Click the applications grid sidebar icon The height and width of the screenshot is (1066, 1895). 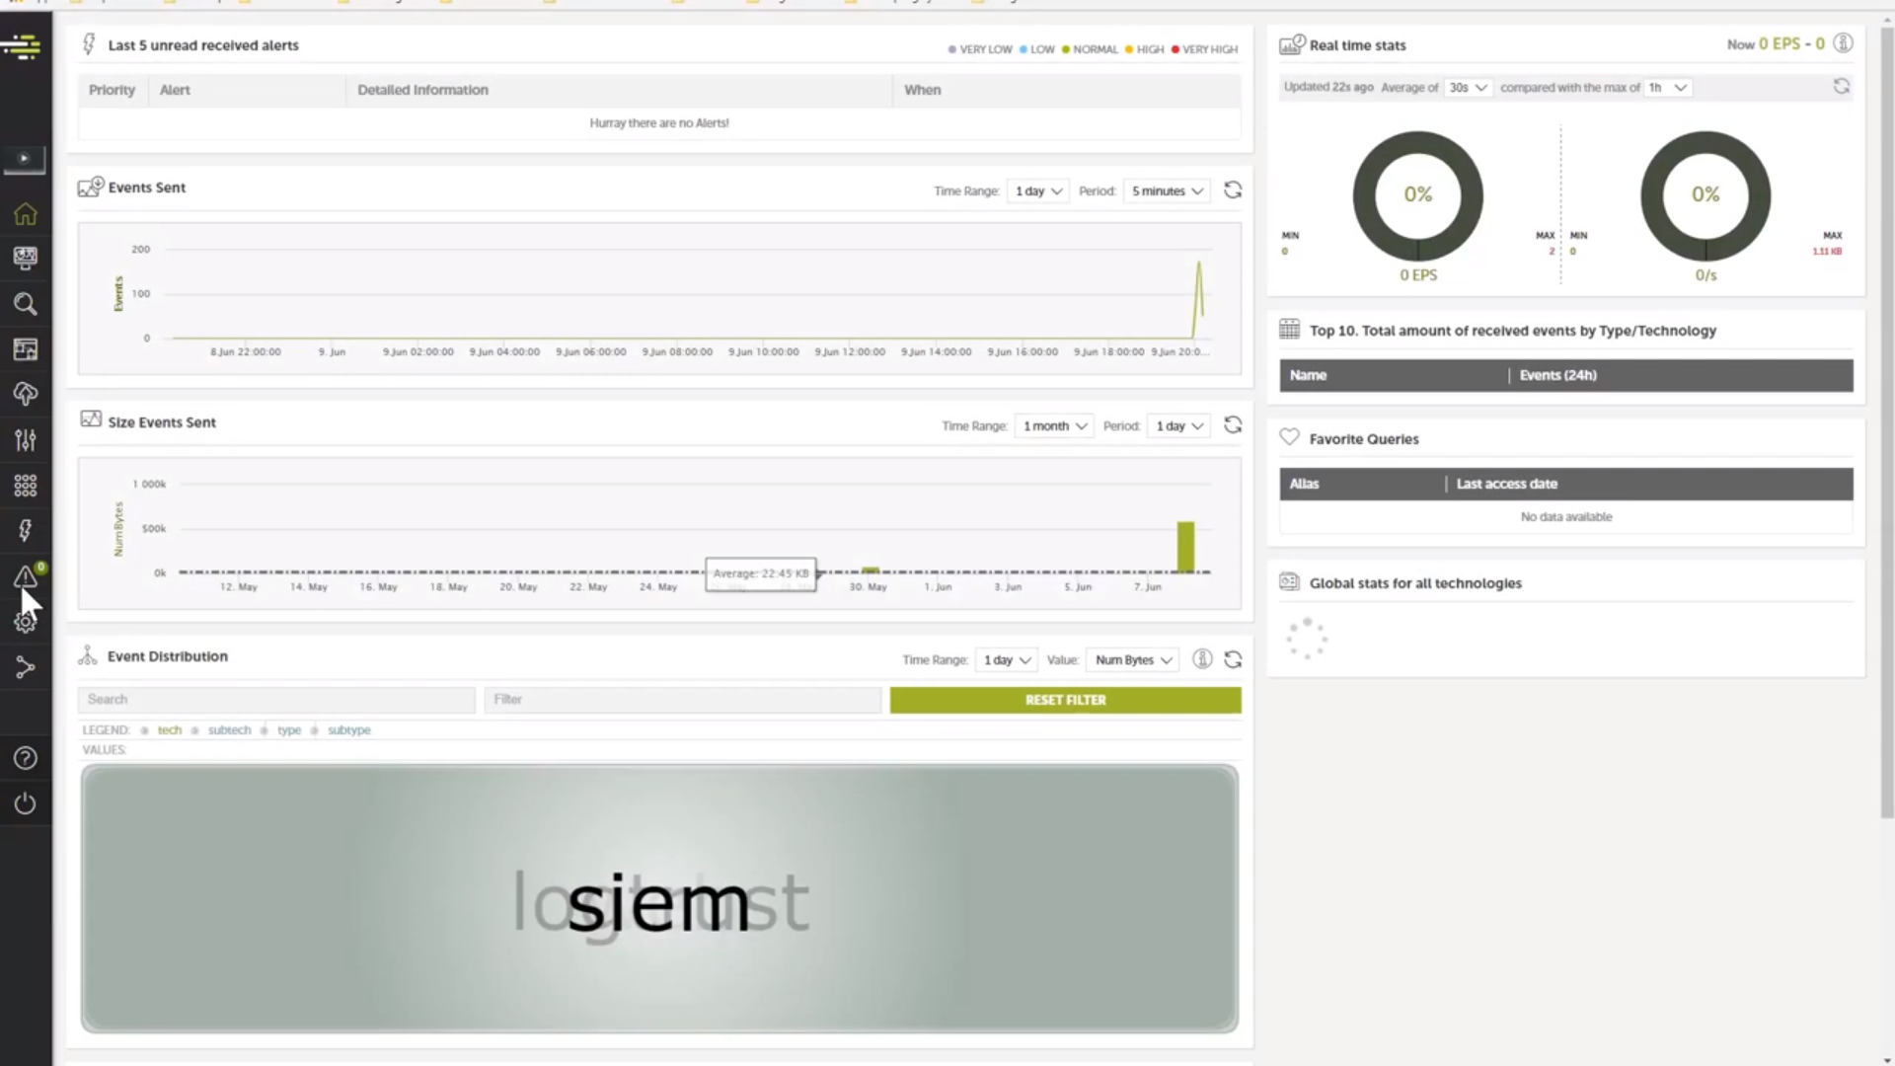26,485
